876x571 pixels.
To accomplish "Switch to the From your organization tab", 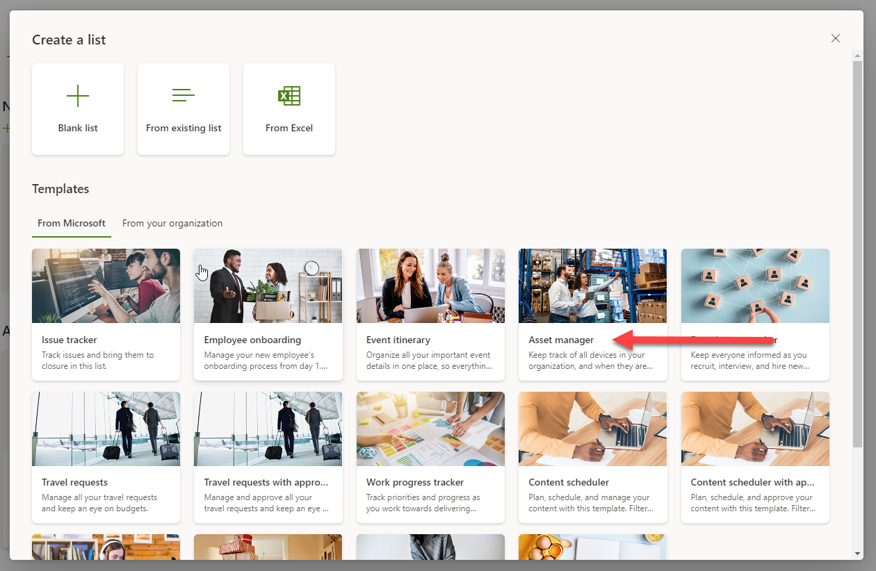I will click(172, 223).
